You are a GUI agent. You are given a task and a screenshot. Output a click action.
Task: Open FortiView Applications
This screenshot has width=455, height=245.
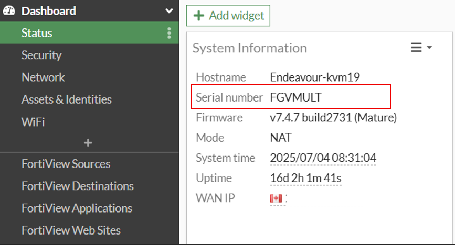click(77, 208)
